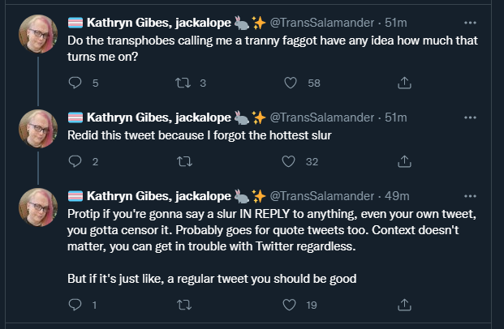Reply to the 'Protip' tweet

click(x=75, y=305)
